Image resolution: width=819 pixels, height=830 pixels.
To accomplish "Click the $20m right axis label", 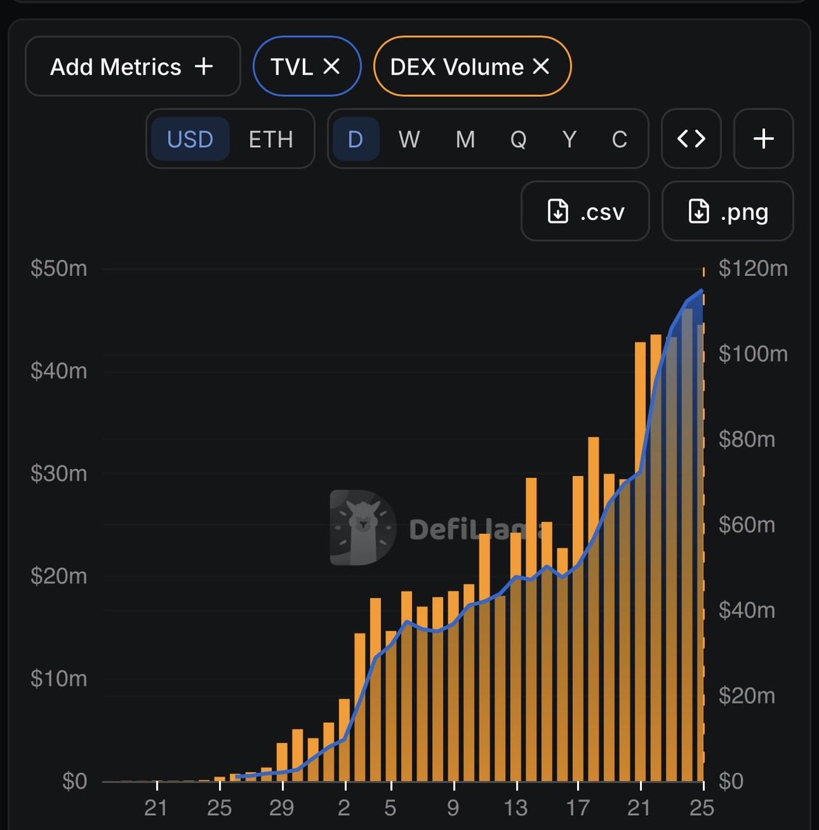I will pos(746,695).
